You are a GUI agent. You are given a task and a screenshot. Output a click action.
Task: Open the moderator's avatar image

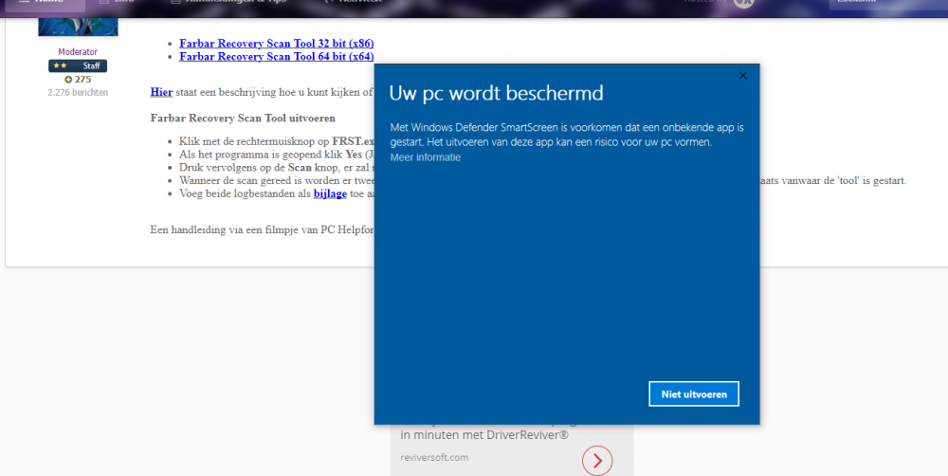[x=78, y=27]
